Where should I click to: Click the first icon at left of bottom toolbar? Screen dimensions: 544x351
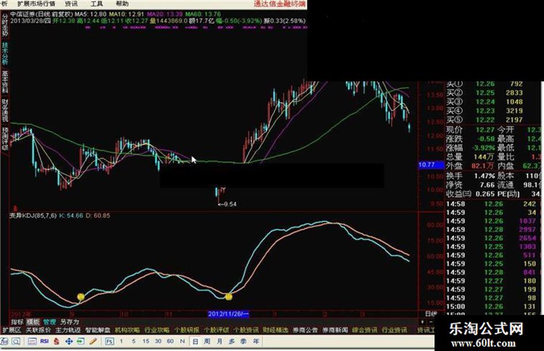click(5, 341)
